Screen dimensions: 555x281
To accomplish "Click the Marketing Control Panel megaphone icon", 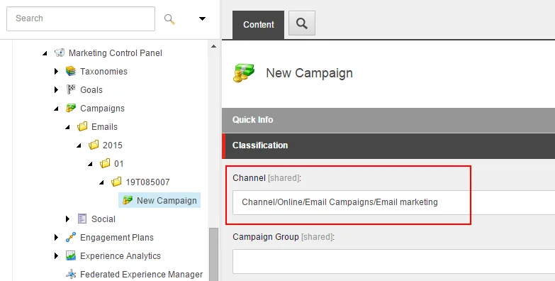I will (x=60, y=53).
